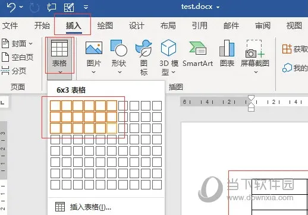Click the 形状 shapes icon
This screenshot has width=308, height=215.
(x=119, y=48)
